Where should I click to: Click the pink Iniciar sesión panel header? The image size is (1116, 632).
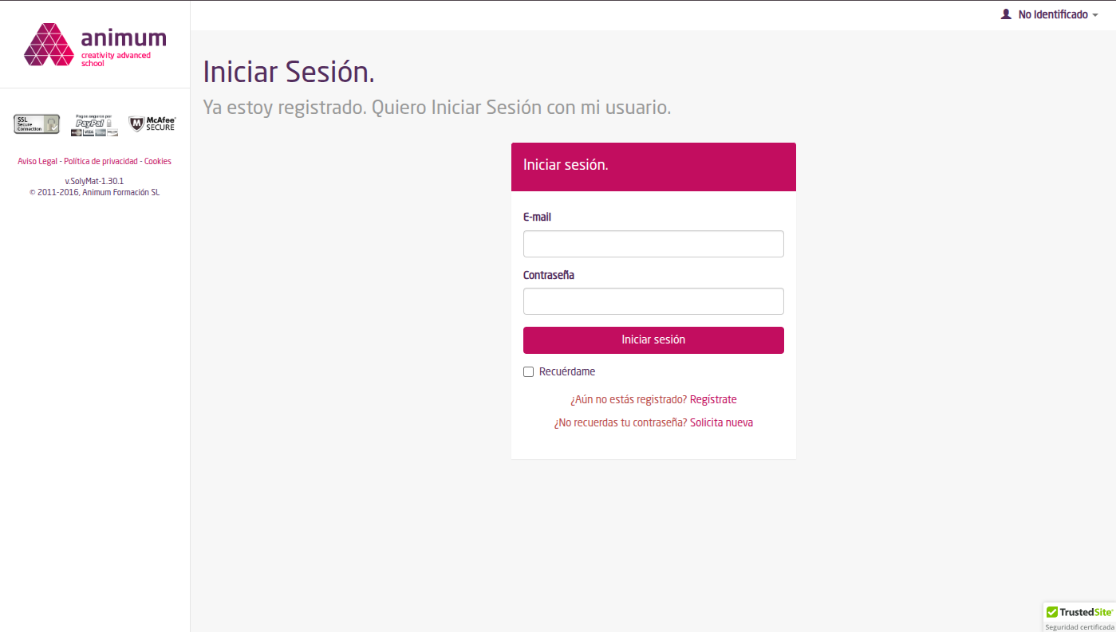point(653,167)
